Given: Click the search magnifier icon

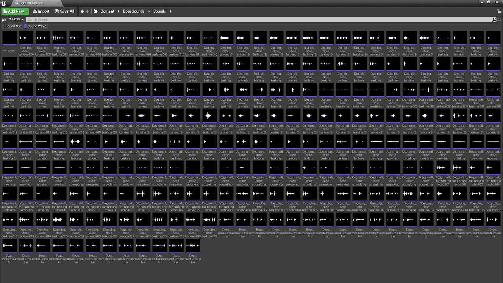Looking at the screenshot, I should coord(494,19).
